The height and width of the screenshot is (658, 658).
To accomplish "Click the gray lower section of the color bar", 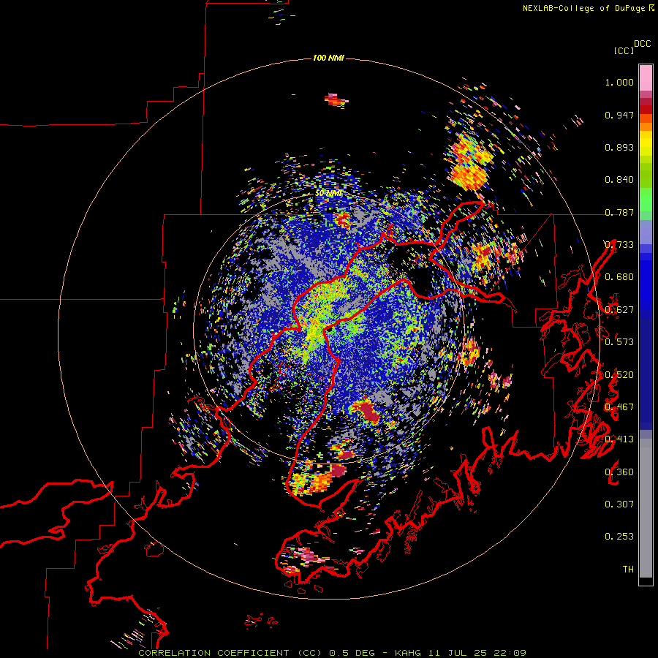I will (x=646, y=508).
